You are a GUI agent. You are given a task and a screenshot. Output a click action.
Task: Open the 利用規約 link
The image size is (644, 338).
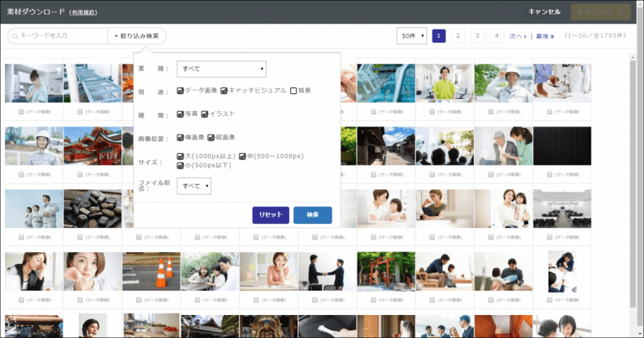pyautogui.click(x=84, y=13)
